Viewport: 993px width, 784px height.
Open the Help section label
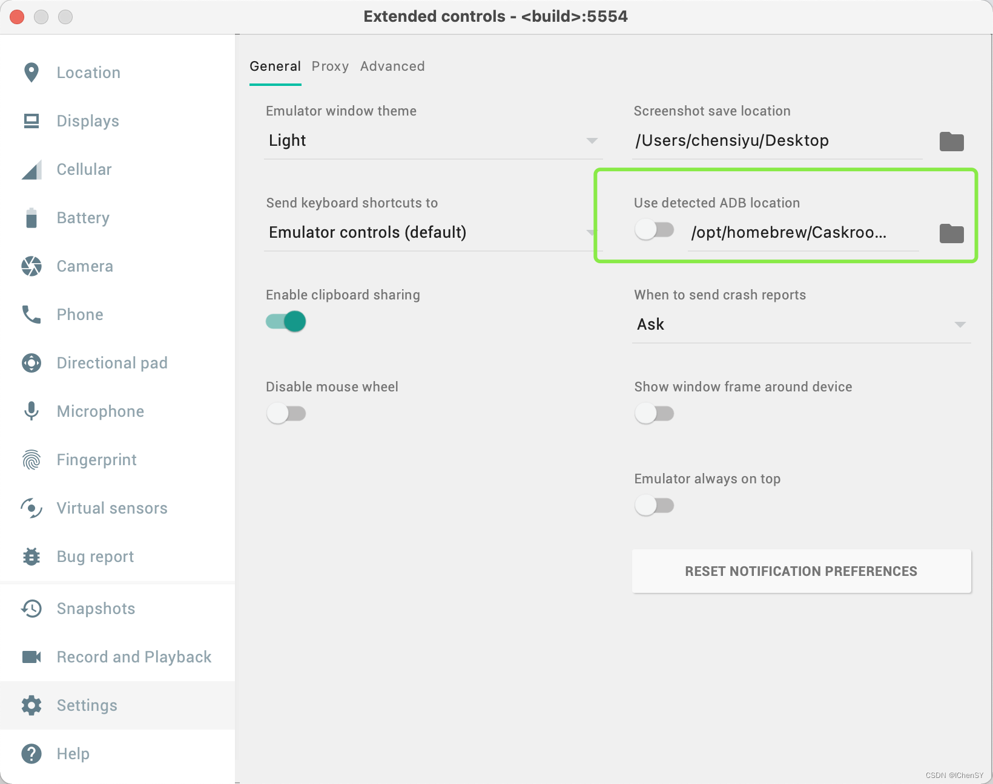(x=73, y=754)
